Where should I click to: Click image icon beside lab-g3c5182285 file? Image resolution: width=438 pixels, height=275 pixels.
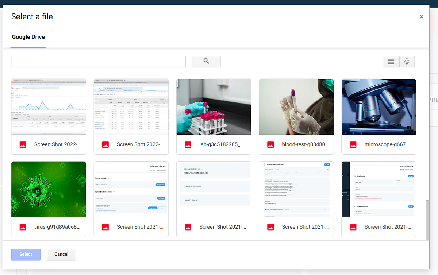(188, 144)
